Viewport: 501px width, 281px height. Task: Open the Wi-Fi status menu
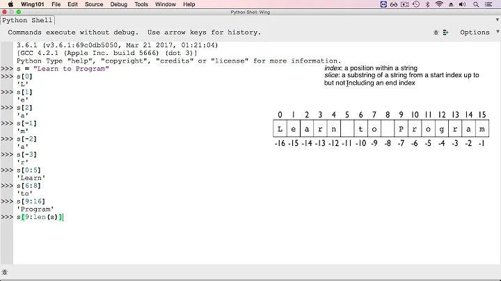pos(439,4)
